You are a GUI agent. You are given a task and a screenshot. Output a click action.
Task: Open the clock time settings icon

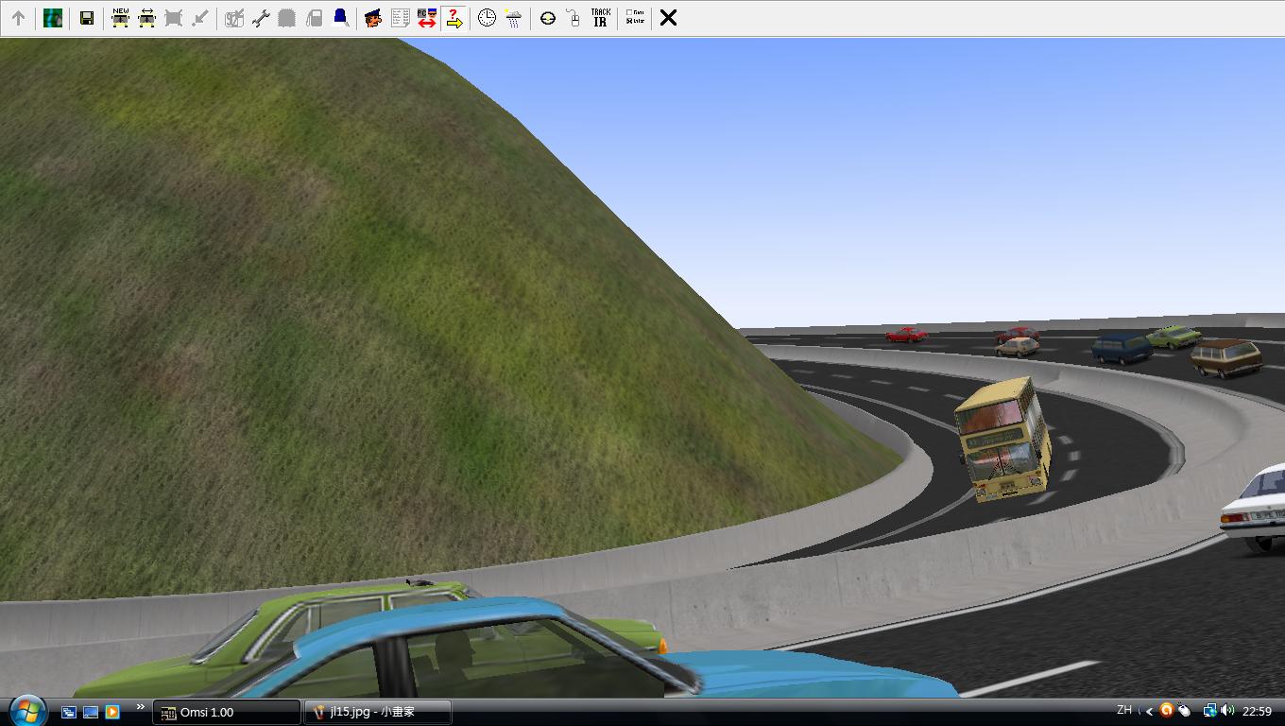[x=487, y=18]
